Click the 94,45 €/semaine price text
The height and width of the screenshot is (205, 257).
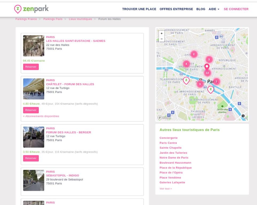coord(34,61)
